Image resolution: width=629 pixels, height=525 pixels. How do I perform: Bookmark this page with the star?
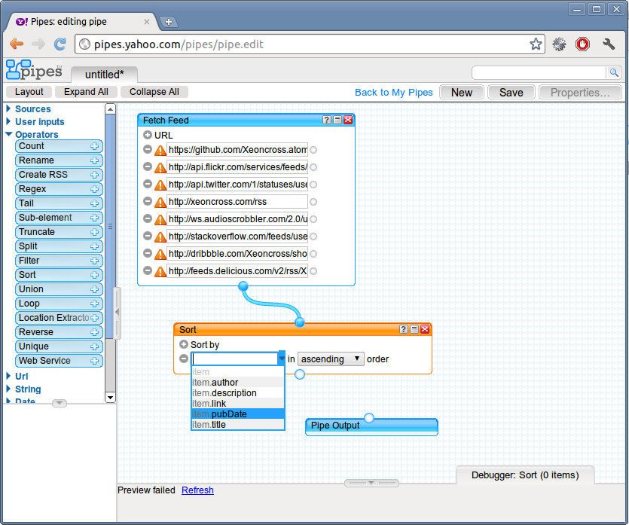coord(536,44)
